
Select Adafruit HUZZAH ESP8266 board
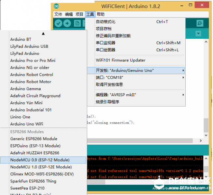point(43,153)
